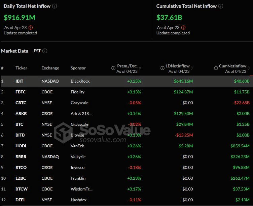253x206 pixels.
Task: Select IBIT ticker row
Action: click(x=127, y=81)
